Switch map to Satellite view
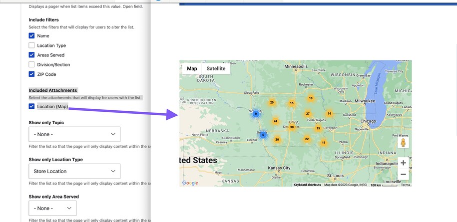The image size is (457, 222). tap(216, 68)
